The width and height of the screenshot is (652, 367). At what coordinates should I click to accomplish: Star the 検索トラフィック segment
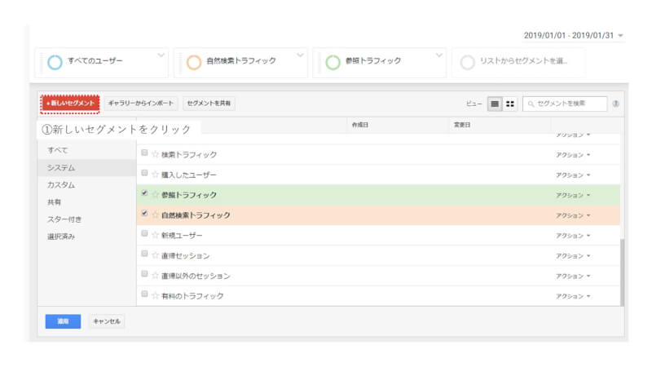(155, 154)
